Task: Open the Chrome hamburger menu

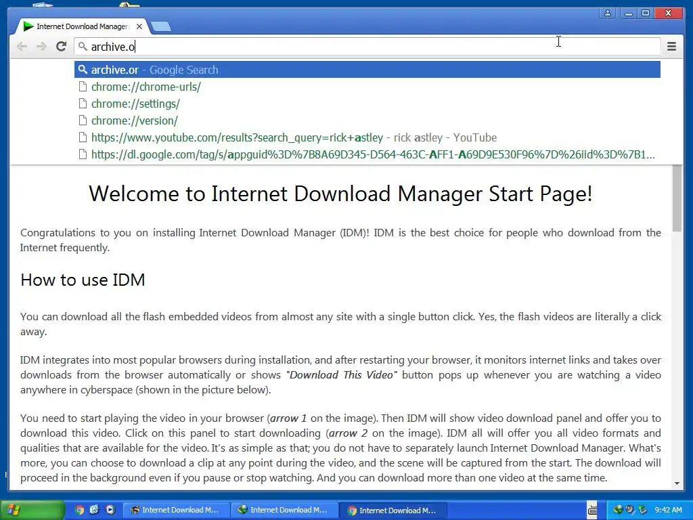Action: click(671, 47)
